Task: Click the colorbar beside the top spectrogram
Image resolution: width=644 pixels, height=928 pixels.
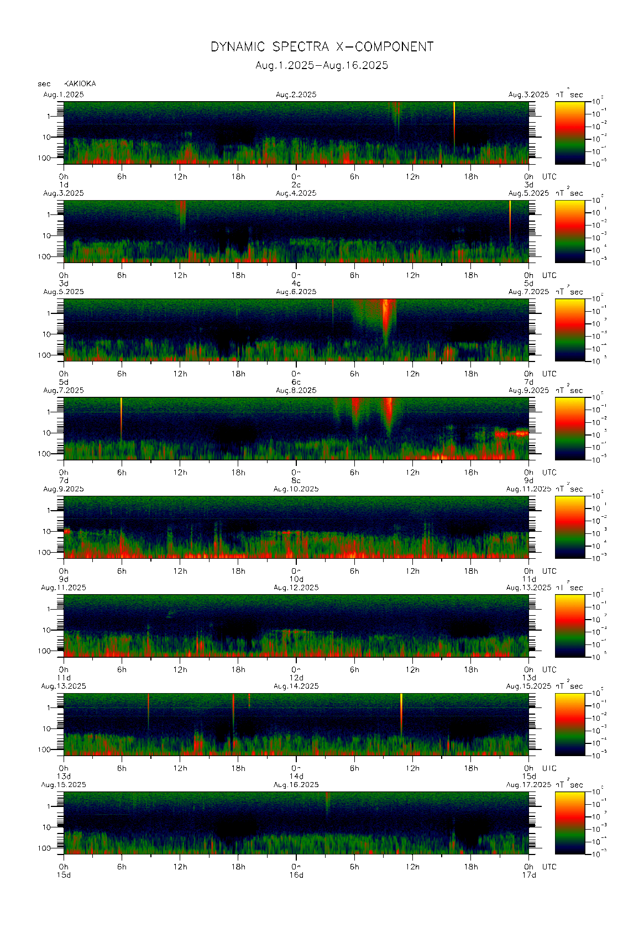Action: point(569,132)
